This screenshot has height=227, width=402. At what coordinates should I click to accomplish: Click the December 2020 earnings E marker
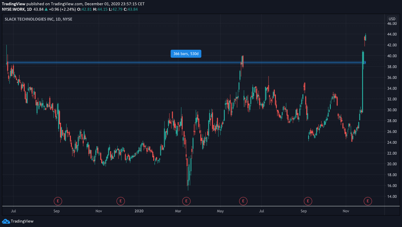[x=368, y=201]
